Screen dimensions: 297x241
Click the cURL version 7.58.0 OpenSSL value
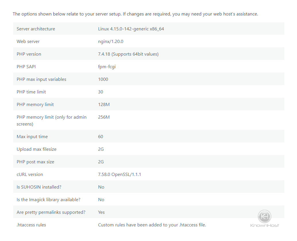120,175
